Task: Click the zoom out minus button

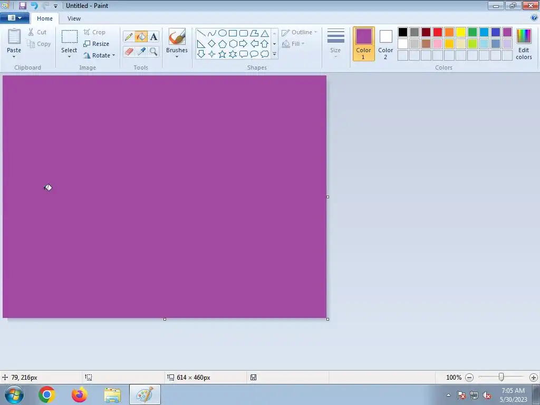Action: click(x=469, y=378)
